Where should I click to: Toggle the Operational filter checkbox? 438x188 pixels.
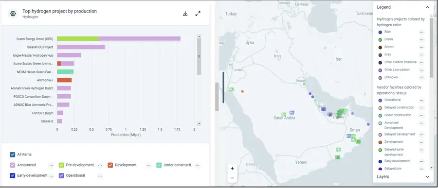[x=61, y=176]
